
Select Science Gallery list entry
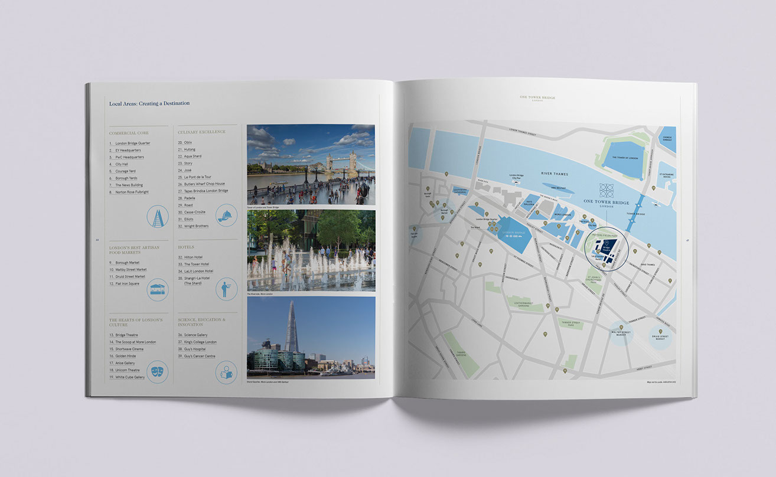(x=195, y=335)
